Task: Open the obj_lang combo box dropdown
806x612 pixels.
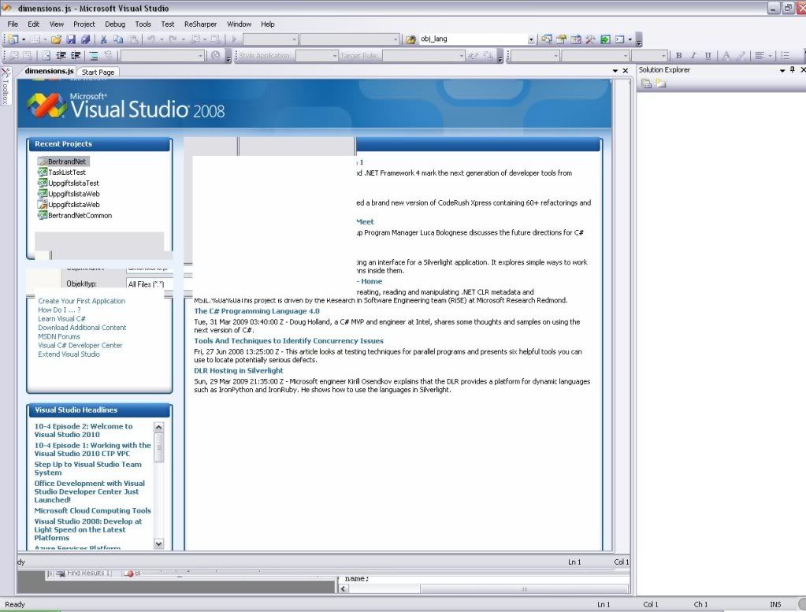Action: click(x=533, y=38)
